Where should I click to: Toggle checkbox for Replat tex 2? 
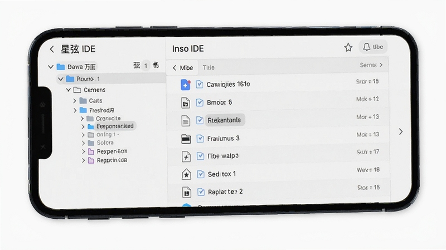pos(201,192)
